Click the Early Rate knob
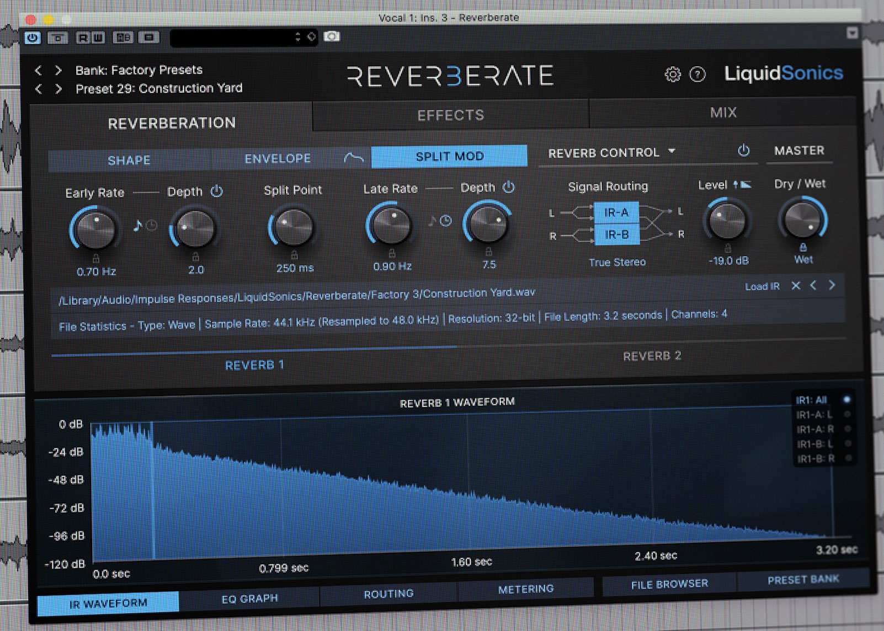 tap(95, 230)
